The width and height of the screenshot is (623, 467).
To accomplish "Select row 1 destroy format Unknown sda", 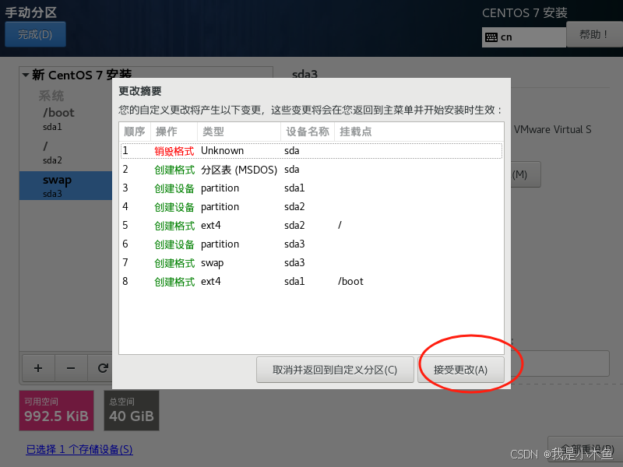I will pyautogui.click(x=311, y=151).
